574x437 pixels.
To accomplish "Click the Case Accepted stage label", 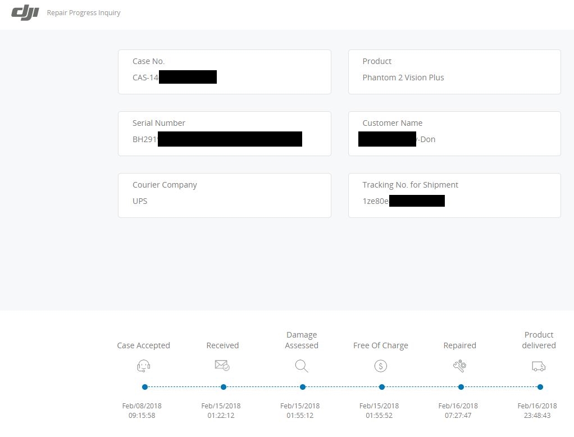I will (144, 345).
